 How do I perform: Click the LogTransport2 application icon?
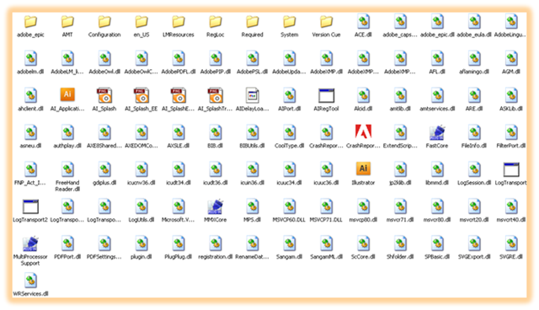pyautogui.click(x=30, y=206)
